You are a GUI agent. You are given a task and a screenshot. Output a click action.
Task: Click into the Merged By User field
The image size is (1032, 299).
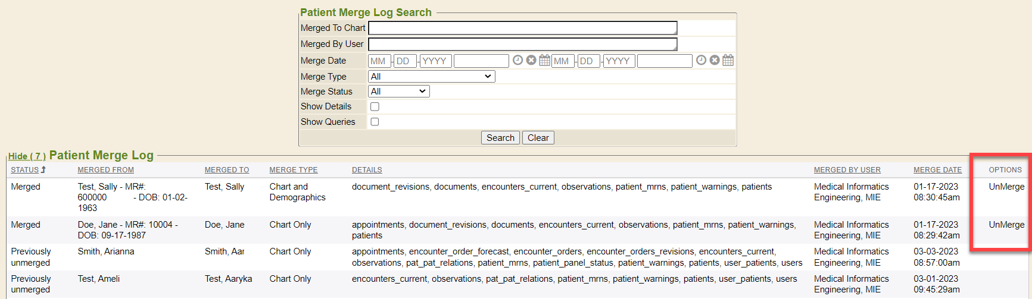[x=522, y=44]
